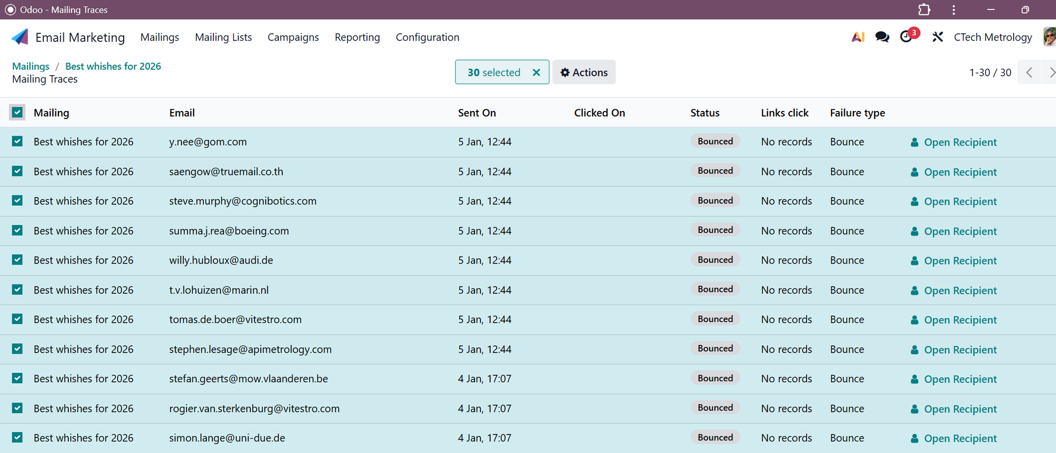Go to previous page with left arrow
Screen dimensions: 1056x453
(1029, 72)
